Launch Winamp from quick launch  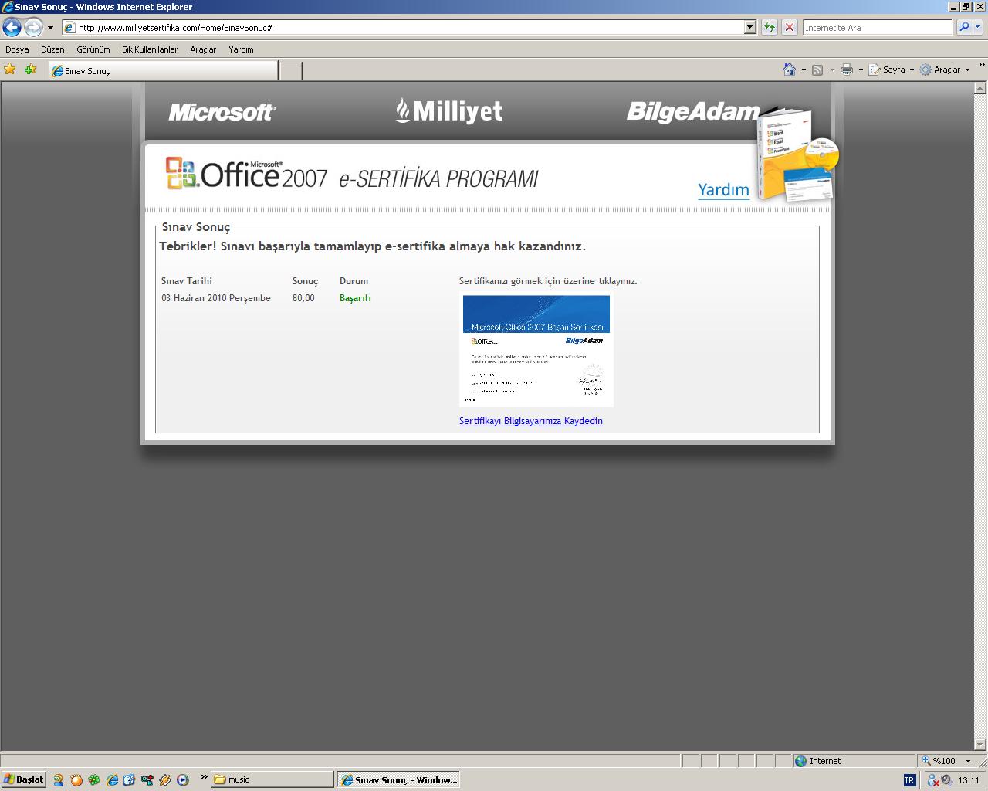tap(165, 780)
